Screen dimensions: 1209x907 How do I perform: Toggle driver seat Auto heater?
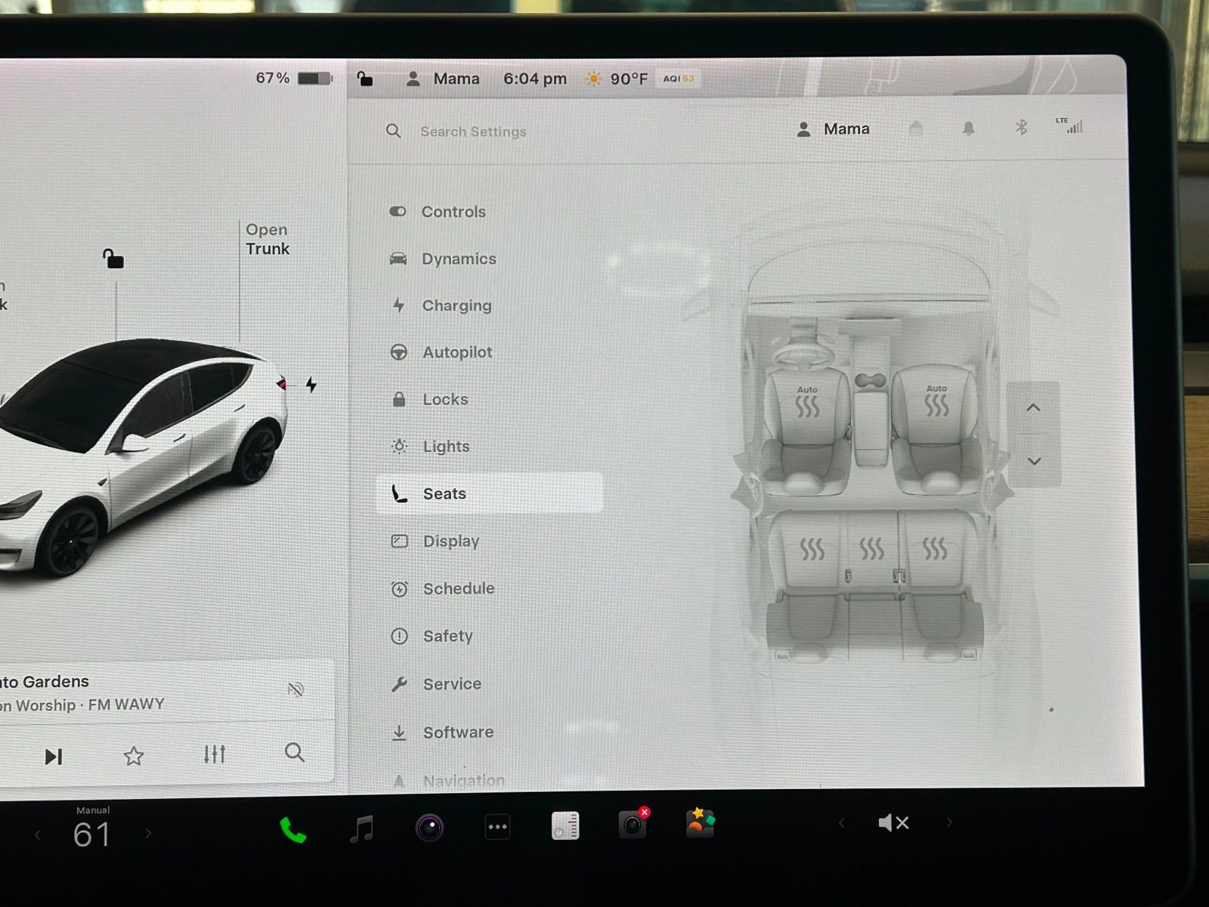pos(807,404)
